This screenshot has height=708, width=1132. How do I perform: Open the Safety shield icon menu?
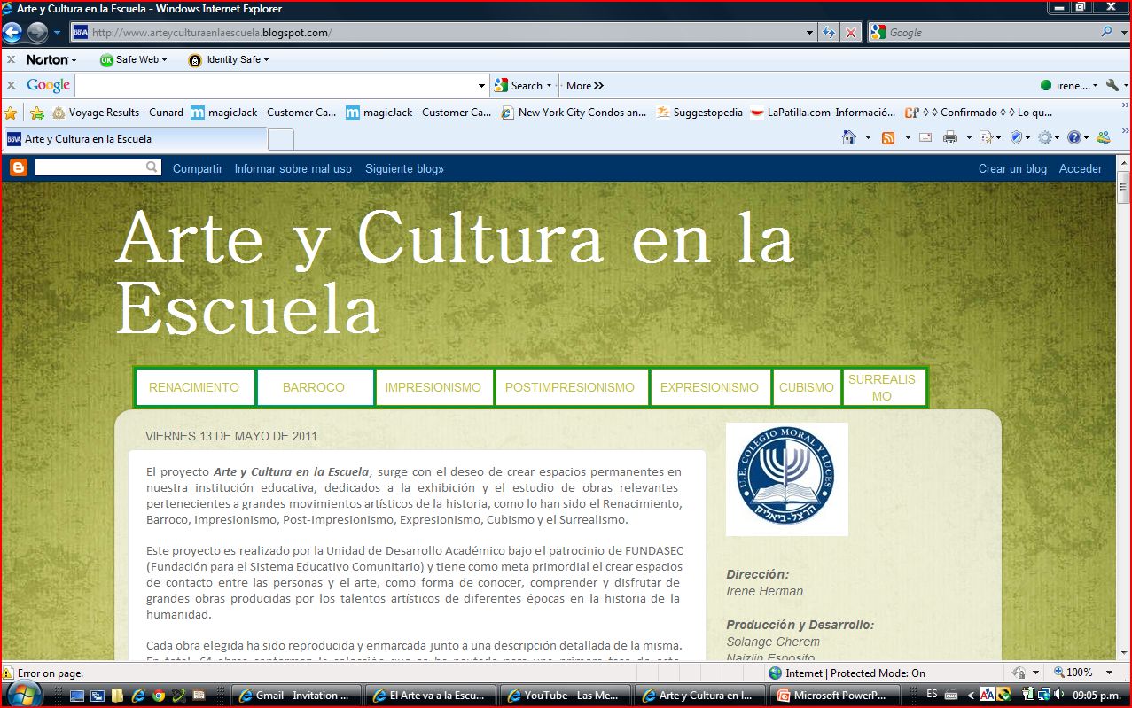click(1017, 137)
